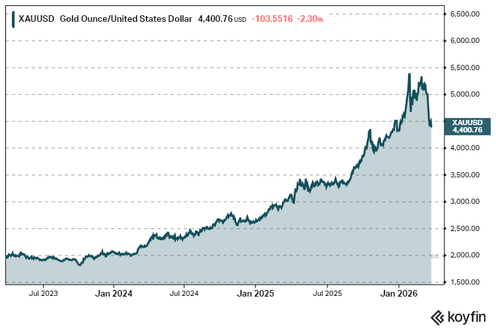Click the Jan 2025 date axis label
This screenshot has width=496, height=331.
[256, 292]
